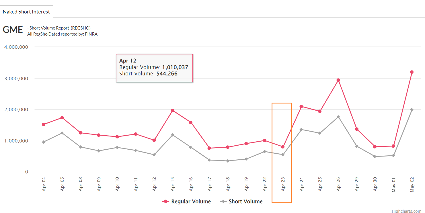The image size is (425, 213).
Task: Click Regular Volume point for Apr 23
Action: 283,147
